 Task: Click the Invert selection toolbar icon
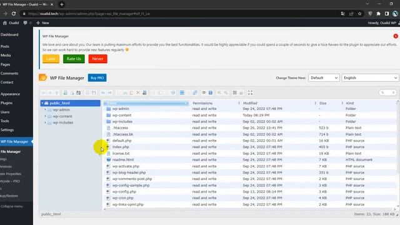tap(195, 92)
